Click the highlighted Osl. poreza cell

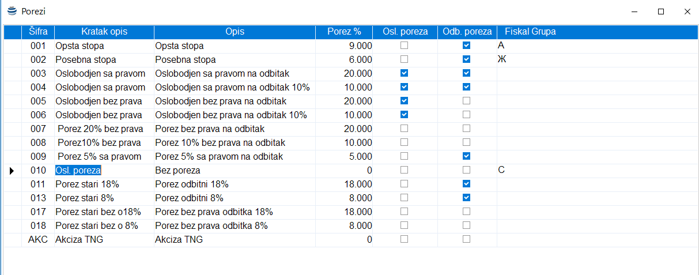click(78, 171)
